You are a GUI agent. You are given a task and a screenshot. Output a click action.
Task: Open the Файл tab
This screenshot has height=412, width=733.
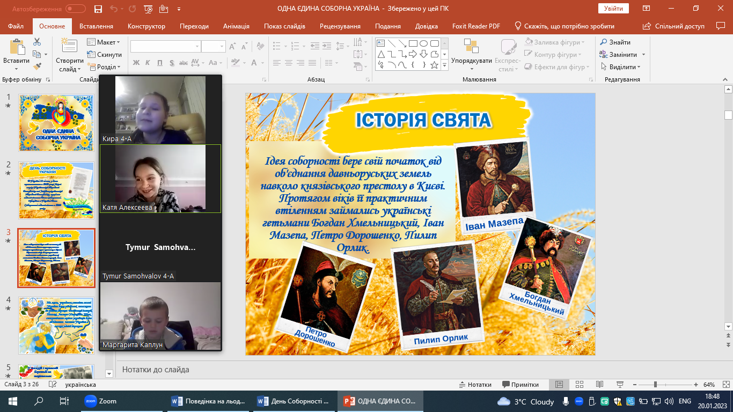point(16,26)
